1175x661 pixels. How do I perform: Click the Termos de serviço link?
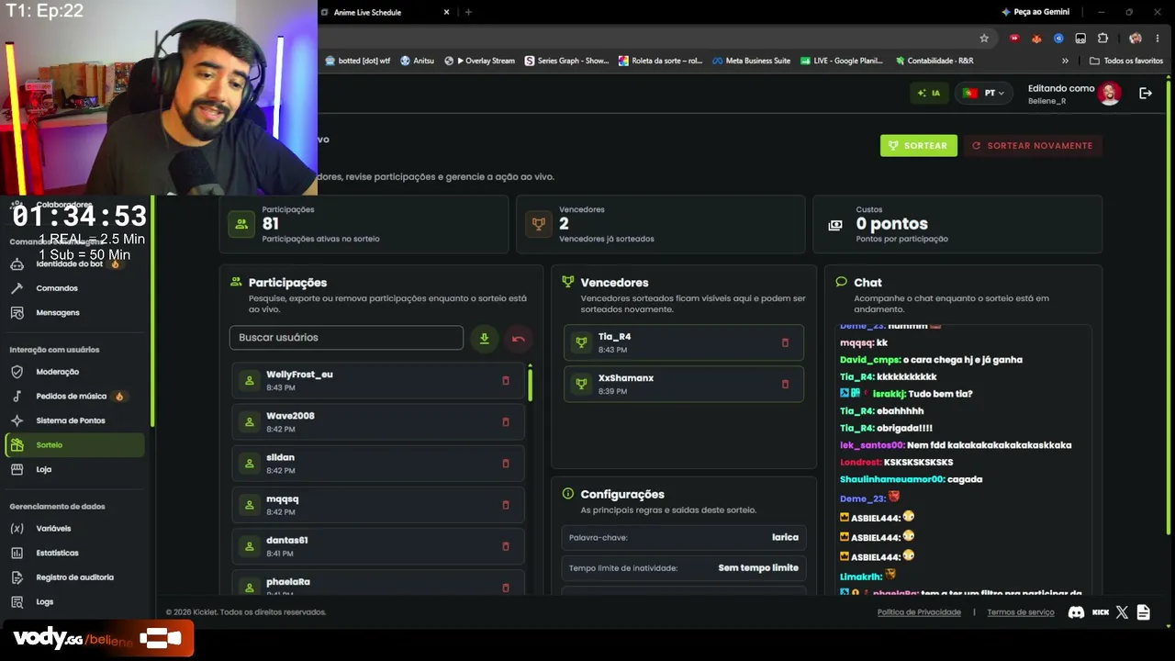(x=1021, y=612)
